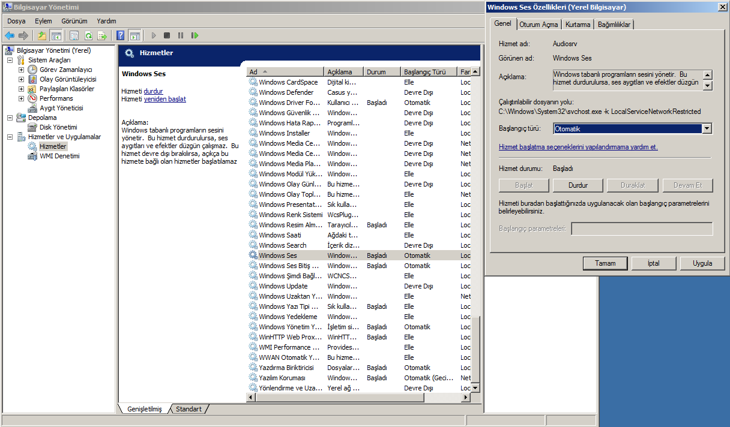Restart the service with the green Restart icon

click(195, 35)
